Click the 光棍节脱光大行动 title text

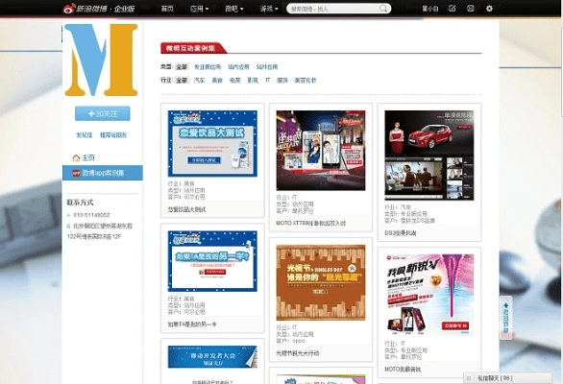(298, 353)
